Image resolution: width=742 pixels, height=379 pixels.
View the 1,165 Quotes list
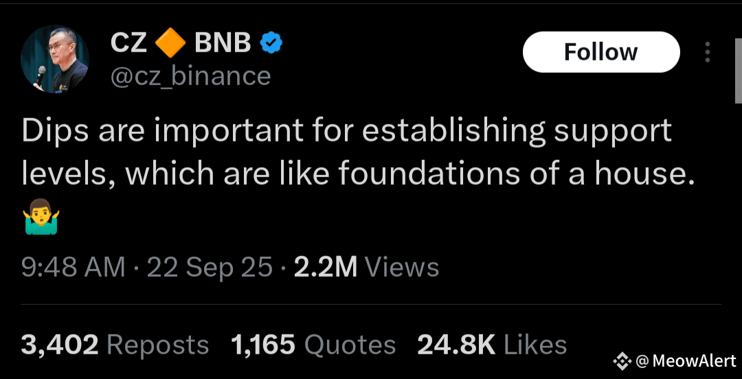click(313, 345)
